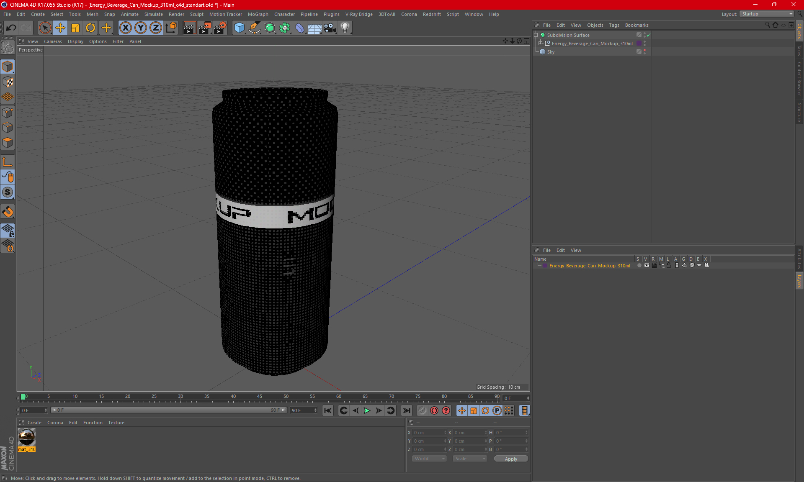Image resolution: width=804 pixels, height=482 pixels.
Task: Add a Light object
Action: 345,28
